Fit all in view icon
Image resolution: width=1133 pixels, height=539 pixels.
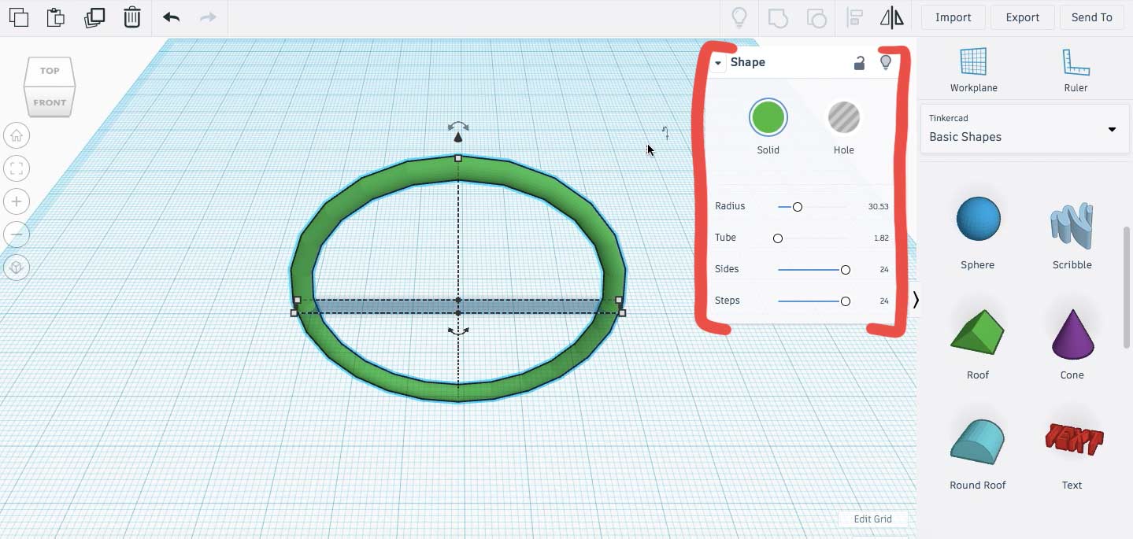click(16, 168)
